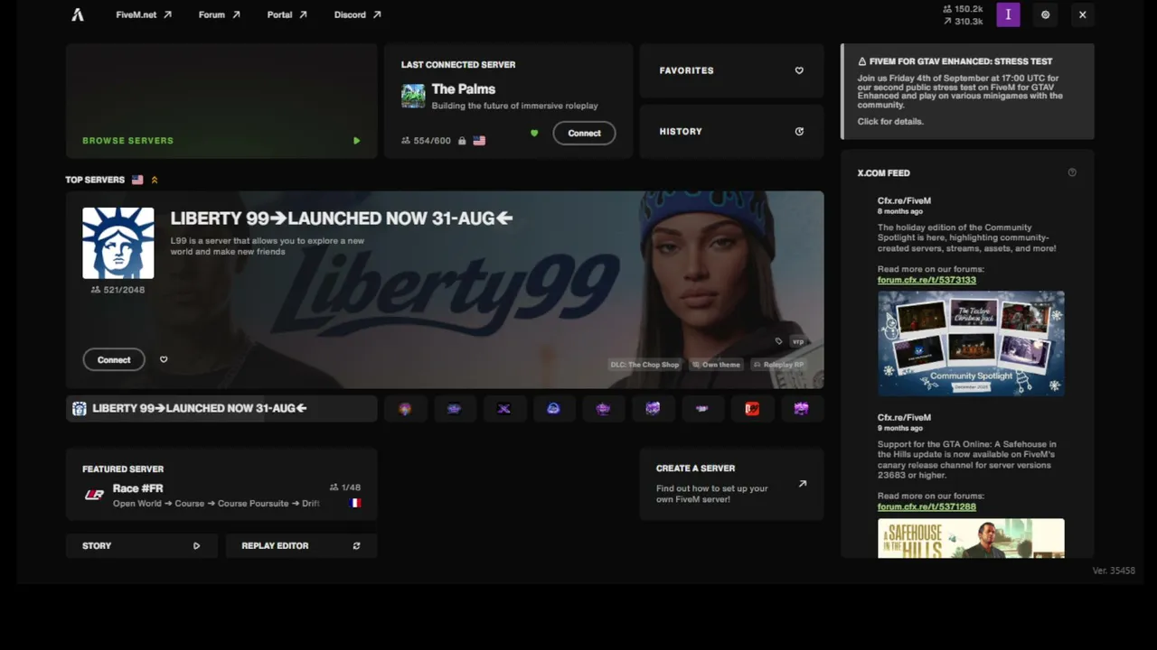
Task: Click the French flag on Race #FR
Action: [355, 503]
